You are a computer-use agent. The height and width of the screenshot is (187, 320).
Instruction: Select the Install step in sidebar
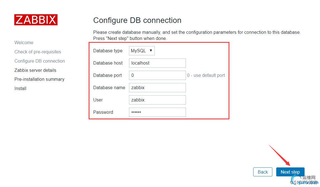(x=20, y=89)
